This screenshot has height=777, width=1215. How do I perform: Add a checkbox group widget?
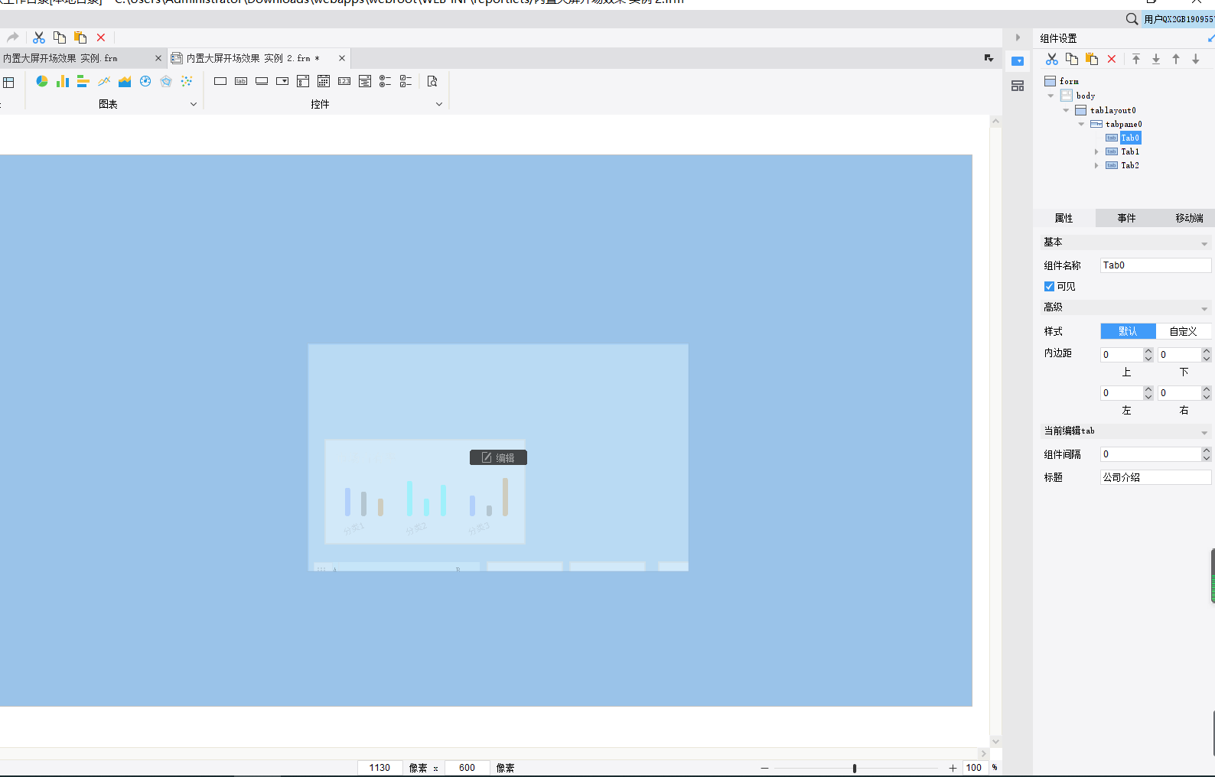[x=406, y=81]
